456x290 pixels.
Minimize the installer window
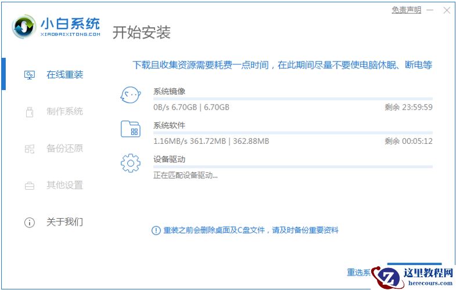[430, 10]
